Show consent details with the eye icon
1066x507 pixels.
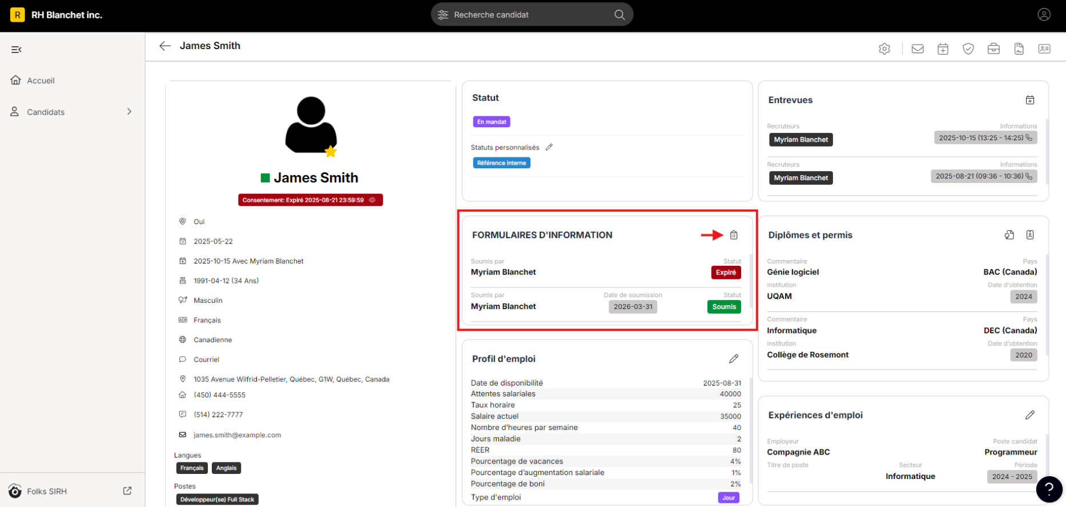tap(372, 200)
